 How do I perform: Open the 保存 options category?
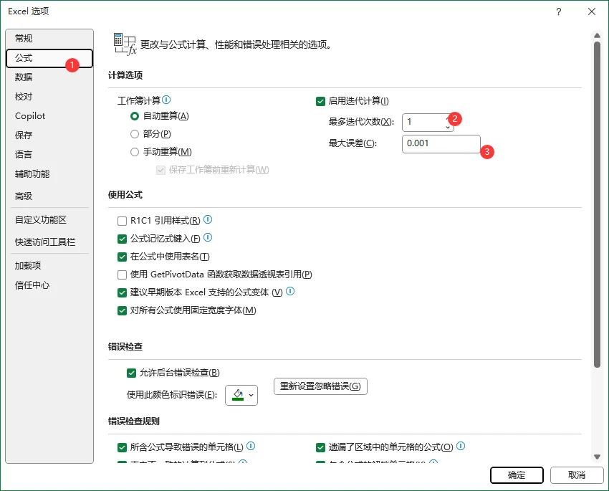point(49,135)
